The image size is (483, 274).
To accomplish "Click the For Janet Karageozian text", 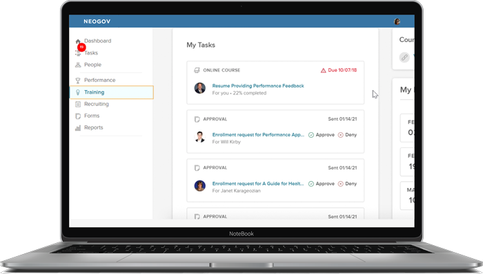I will (x=236, y=191).
